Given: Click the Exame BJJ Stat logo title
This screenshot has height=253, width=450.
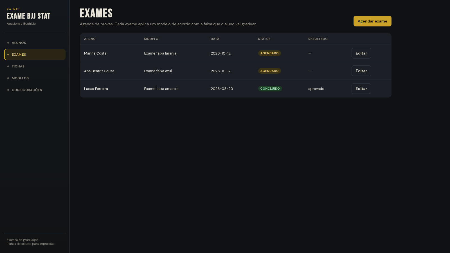Looking at the screenshot, I should point(28,16).
